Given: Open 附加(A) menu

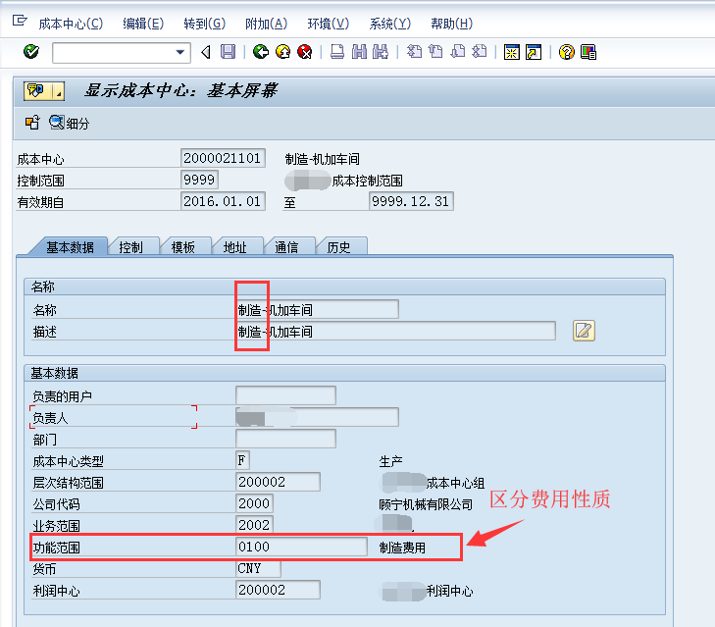Looking at the screenshot, I should click(x=267, y=24).
